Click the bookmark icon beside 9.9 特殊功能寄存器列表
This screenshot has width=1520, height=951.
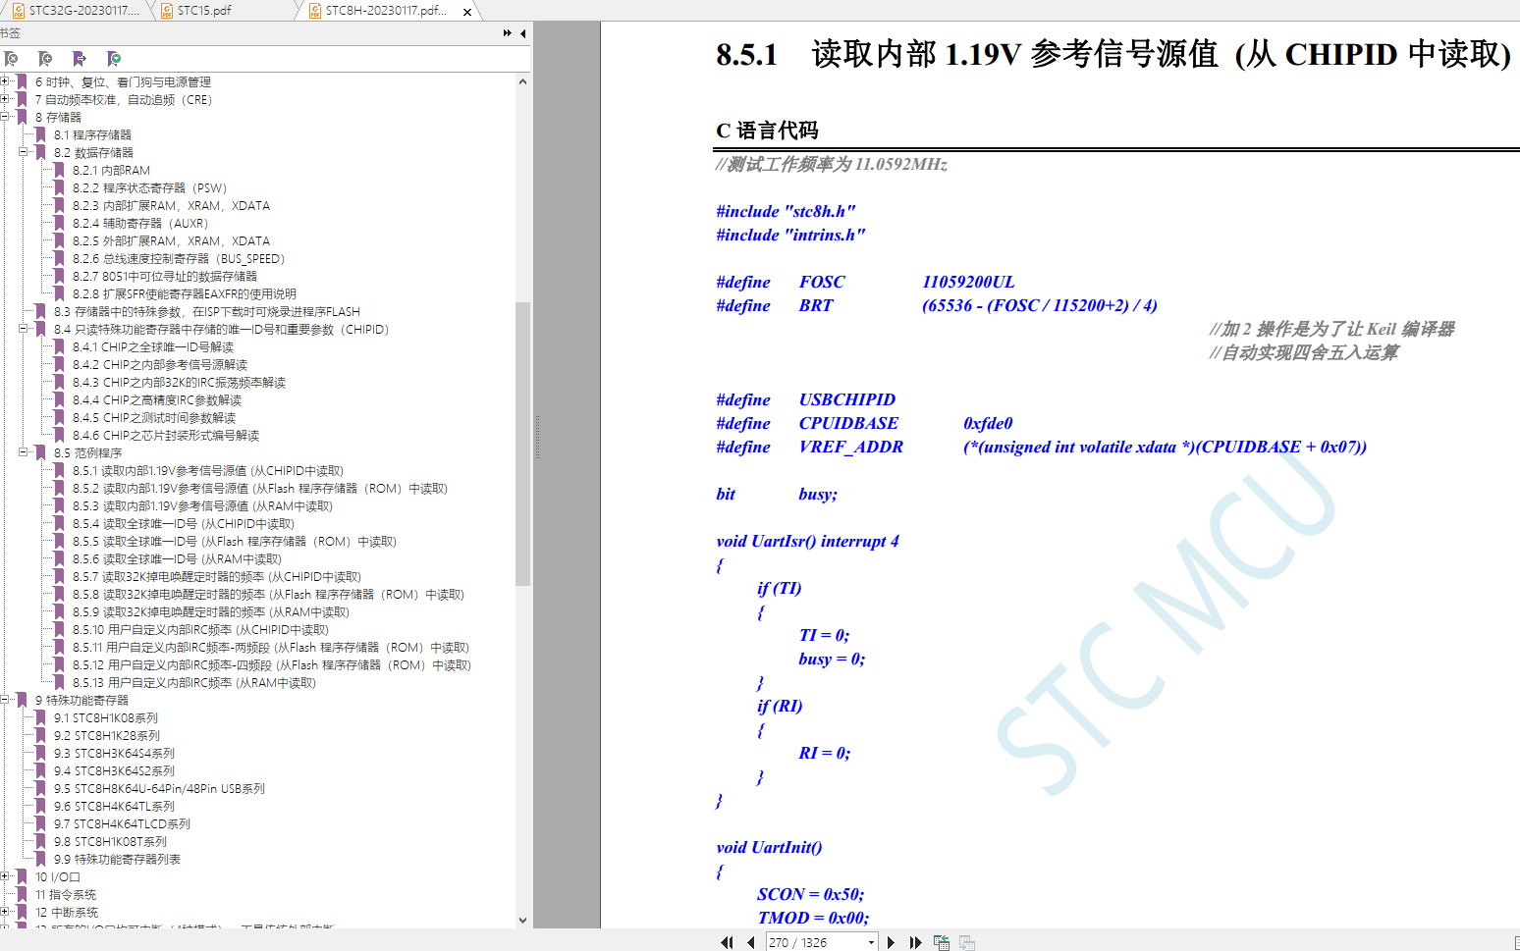[x=41, y=859]
